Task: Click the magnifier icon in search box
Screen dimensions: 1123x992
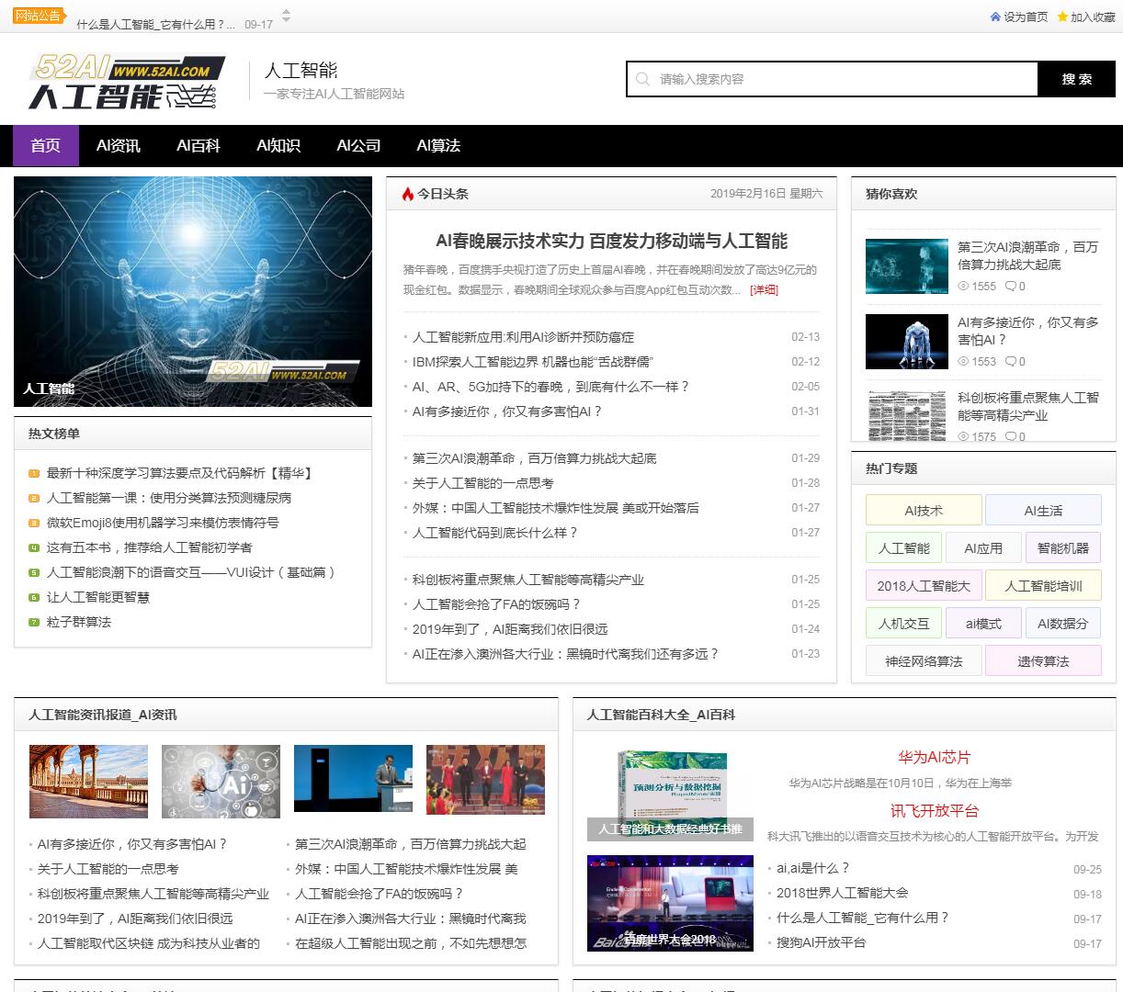Action: (x=642, y=79)
